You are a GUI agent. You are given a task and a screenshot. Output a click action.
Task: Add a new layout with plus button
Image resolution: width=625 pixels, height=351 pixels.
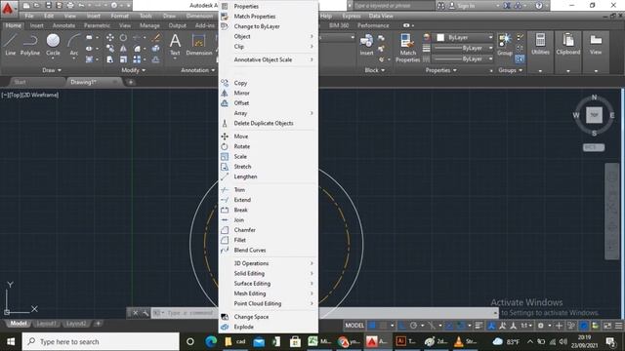coord(98,324)
